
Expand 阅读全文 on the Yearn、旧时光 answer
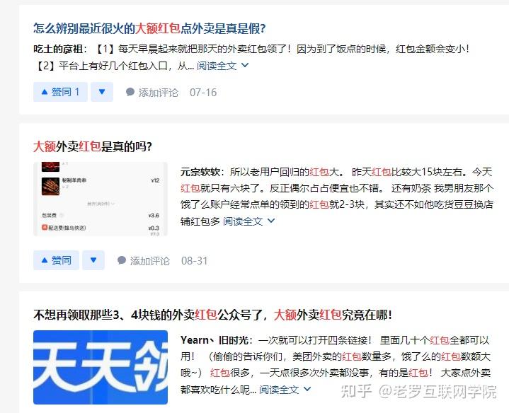coord(279,390)
